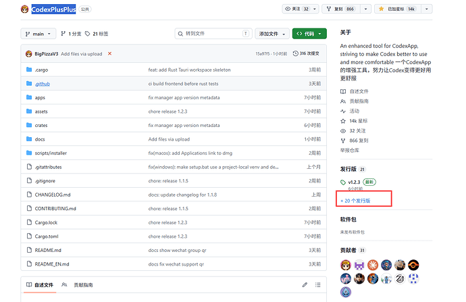Click the 关注 watch button
The width and height of the screenshot is (466, 302).
click(296, 9)
